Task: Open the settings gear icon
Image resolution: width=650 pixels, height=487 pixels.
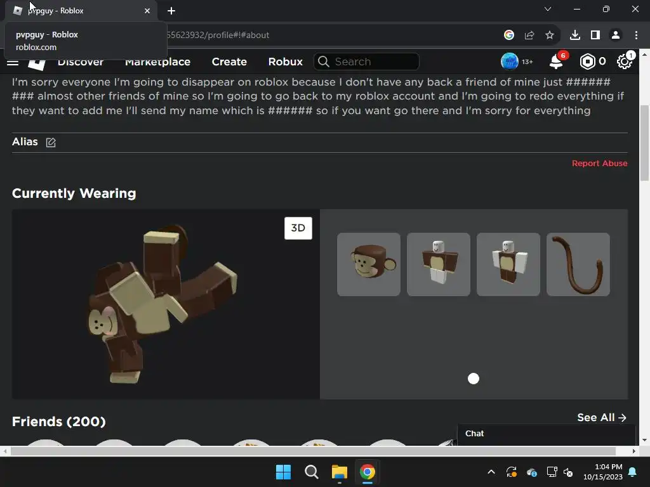Action: coord(624,62)
